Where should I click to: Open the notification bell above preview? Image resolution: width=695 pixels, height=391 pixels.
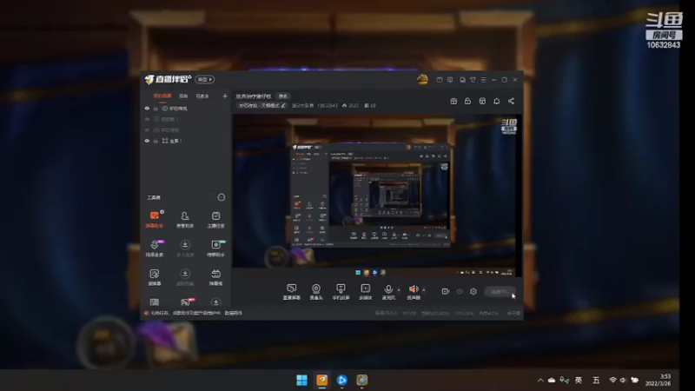(496, 101)
